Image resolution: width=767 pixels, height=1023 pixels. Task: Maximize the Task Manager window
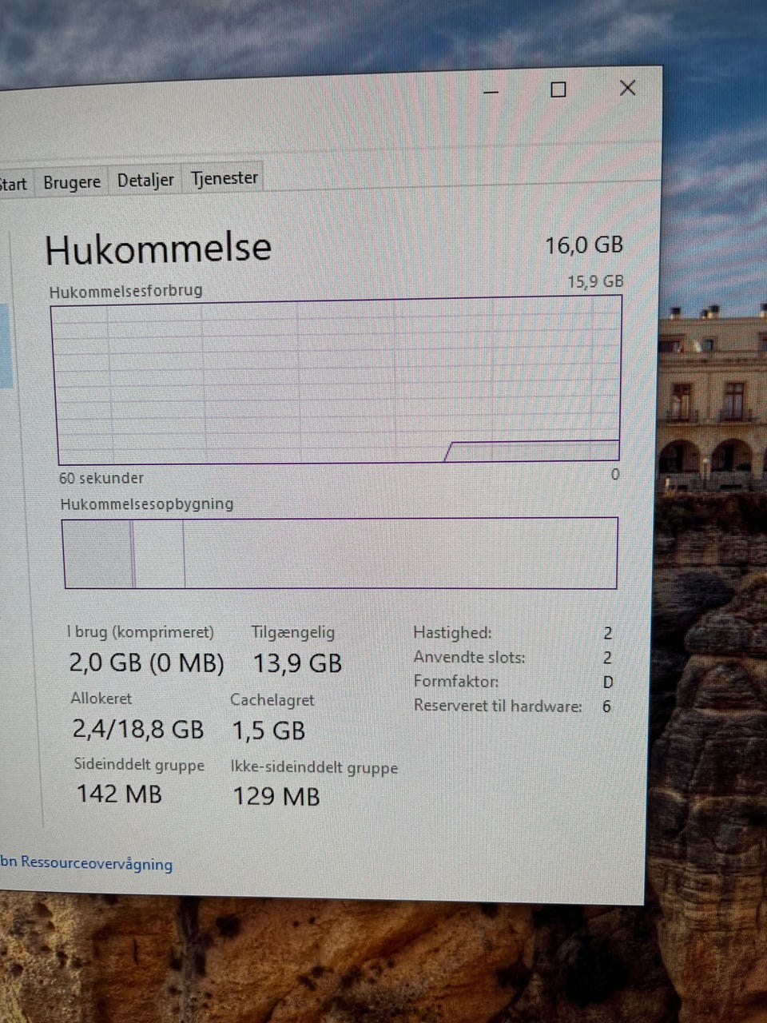pos(558,90)
